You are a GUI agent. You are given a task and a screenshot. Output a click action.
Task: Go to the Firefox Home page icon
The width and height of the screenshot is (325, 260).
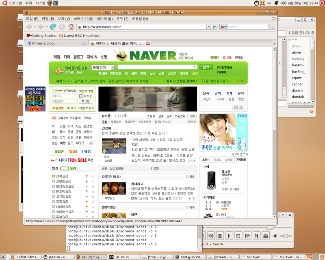click(71, 27)
